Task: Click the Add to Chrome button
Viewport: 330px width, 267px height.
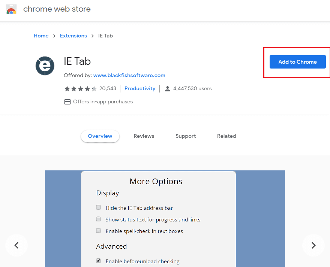Action: pyautogui.click(x=297, y=62)
